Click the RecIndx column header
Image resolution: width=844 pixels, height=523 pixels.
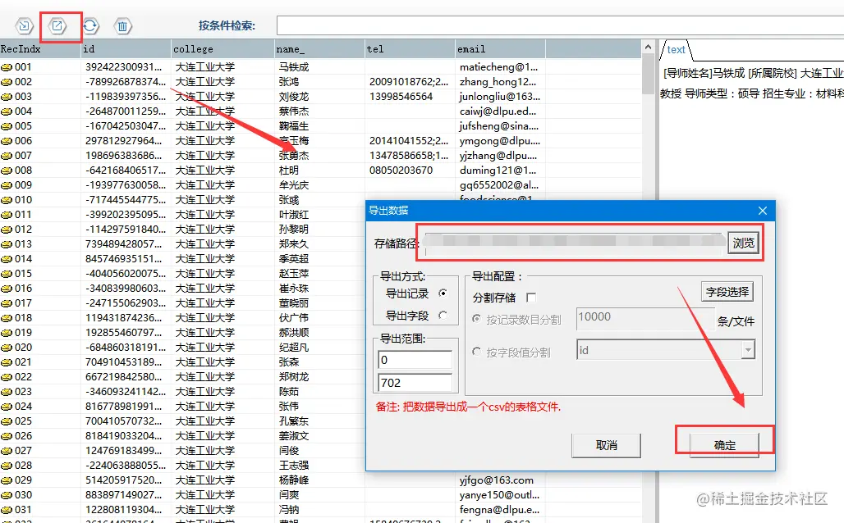point(40,49)
